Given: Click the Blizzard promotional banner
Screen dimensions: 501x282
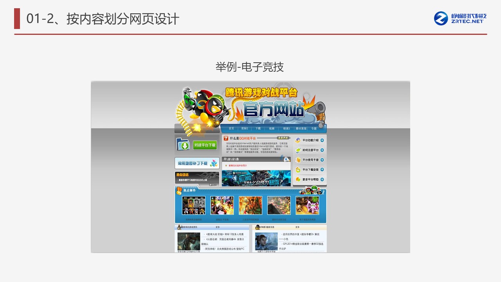Looking at the screenshot, I should click(256, 178).
